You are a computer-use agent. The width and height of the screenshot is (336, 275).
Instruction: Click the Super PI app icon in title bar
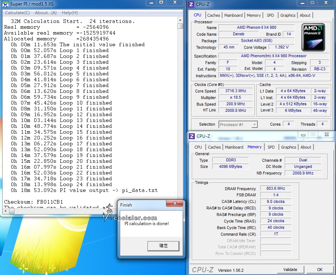click(5, 4)
